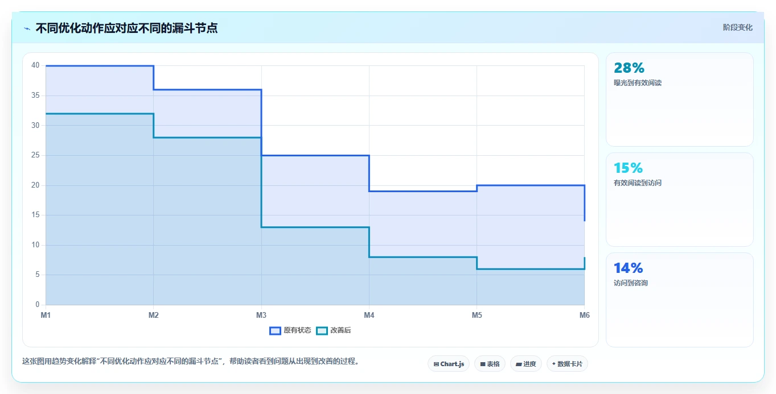This screenshot has width=776, height=394.
Task: Click the 阶段变化 label in header
Action: 738,27
